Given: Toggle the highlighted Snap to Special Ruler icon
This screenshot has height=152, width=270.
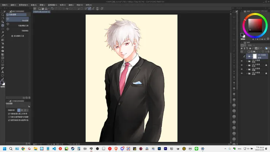Looking at the screenshot, I should coord(89,8).
